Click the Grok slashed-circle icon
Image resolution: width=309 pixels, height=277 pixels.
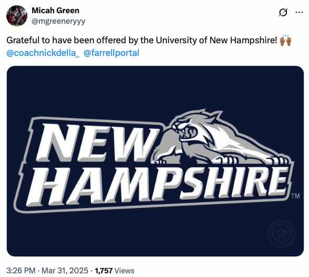283,12
